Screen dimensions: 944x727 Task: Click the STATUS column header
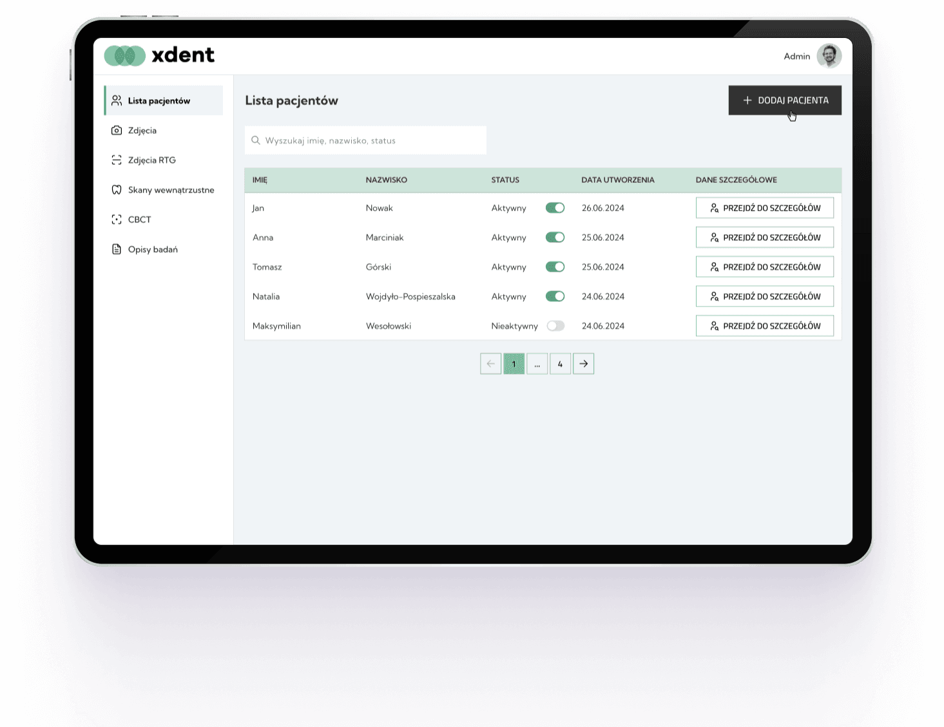(x=505, y=180)
